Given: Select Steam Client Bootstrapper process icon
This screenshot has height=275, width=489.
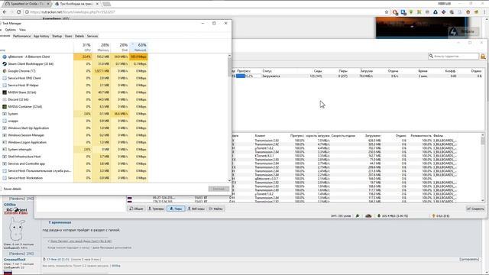Looking at the screenshot, I should click(x=5, y=64).
